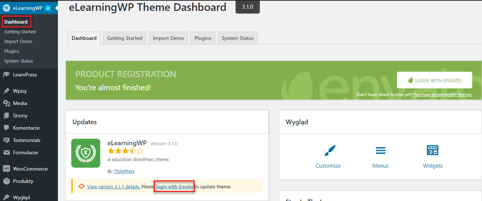The width and height of the screenshot is (482, 201).
Task: Open the Purchase eLearningWP license link
Action: point(443,94)
